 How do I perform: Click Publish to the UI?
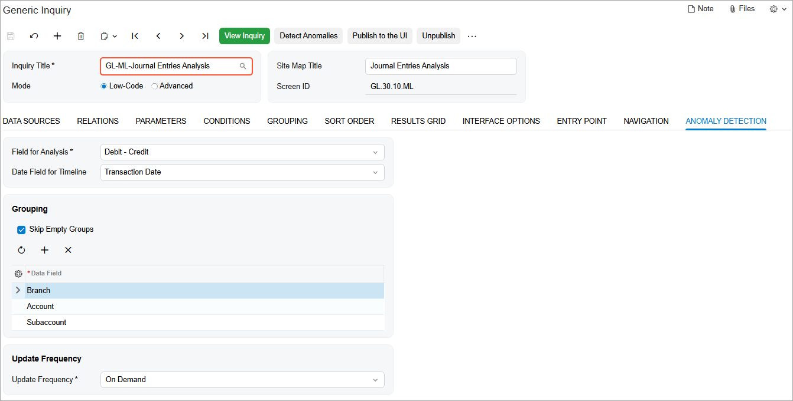point(380,36)
